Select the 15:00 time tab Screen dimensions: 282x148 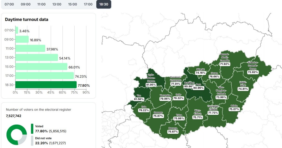[73, 4]
